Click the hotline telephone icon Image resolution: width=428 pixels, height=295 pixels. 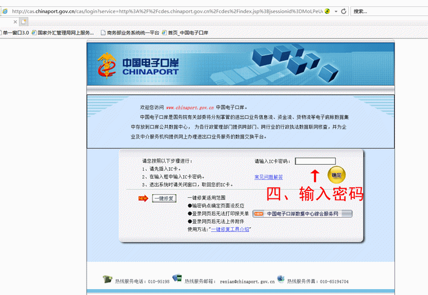[107, 280]
